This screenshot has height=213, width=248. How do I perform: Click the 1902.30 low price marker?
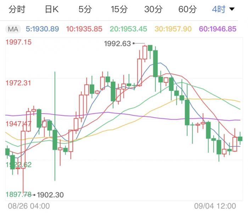50,195
